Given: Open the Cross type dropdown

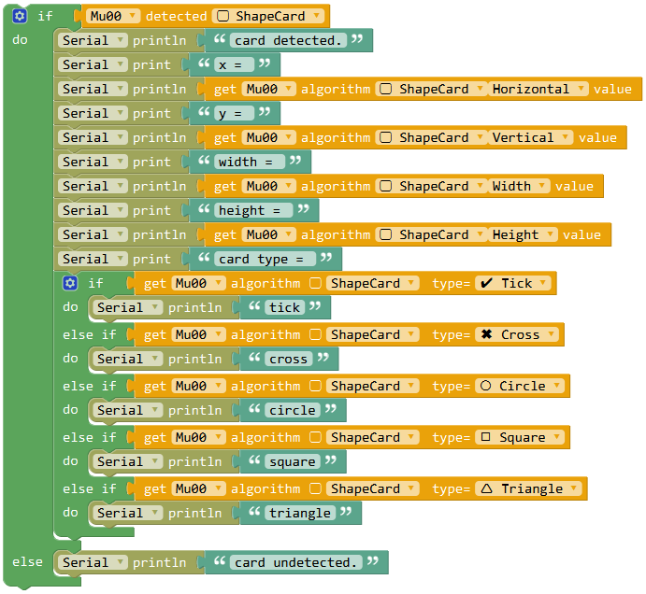Looking at the screenshot, I should [x=517, y=334].
